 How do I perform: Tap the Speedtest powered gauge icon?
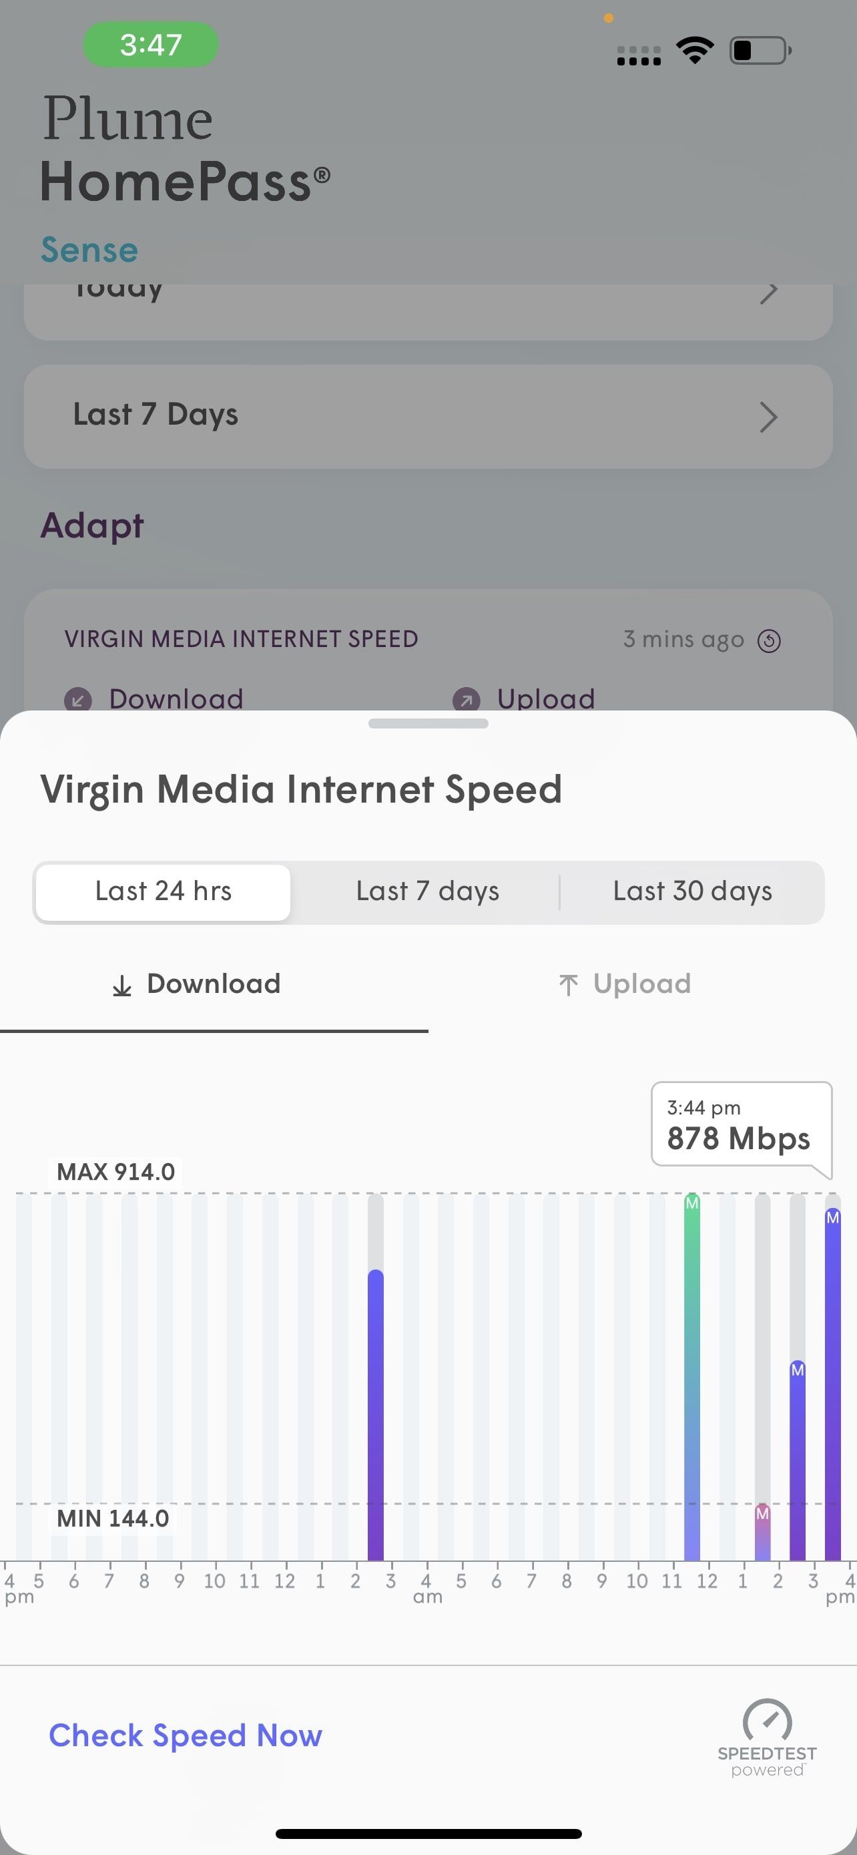click(767, 1719)
